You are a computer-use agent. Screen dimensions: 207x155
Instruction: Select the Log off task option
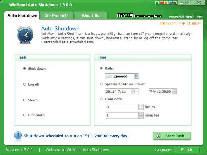[x=31, y=84]
